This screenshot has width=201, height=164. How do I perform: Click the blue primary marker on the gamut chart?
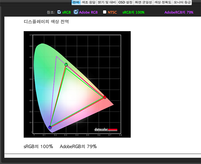click(x=50, y=127)
